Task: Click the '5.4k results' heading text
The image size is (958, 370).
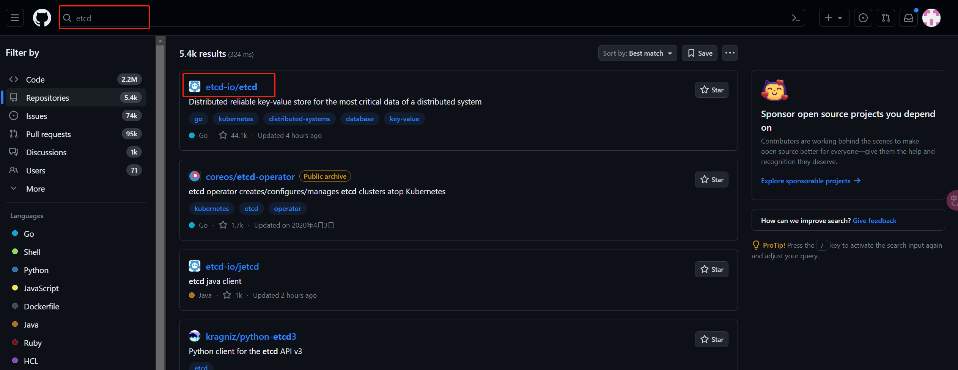Action: tap(203, 54)
